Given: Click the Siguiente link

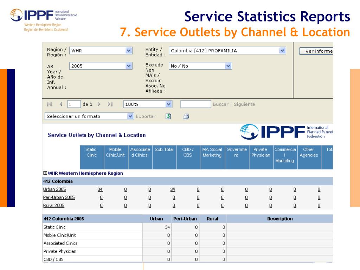Looking at the screenshot, I should [x=244, y=104].
